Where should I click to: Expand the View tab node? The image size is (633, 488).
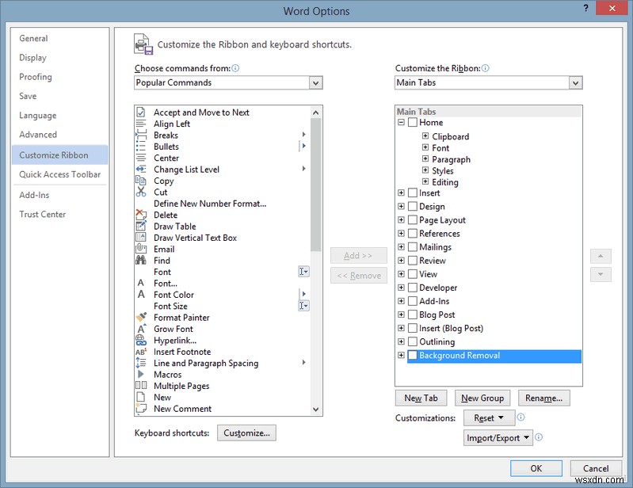pyautogui.click(x=401, y=273)
